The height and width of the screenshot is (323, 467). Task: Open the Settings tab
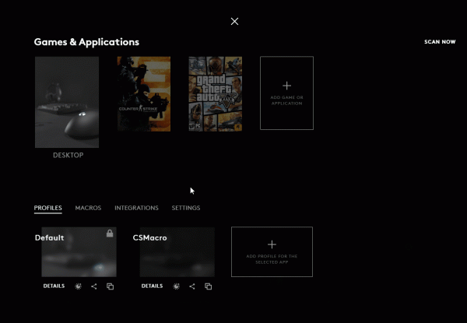[186, 208]
